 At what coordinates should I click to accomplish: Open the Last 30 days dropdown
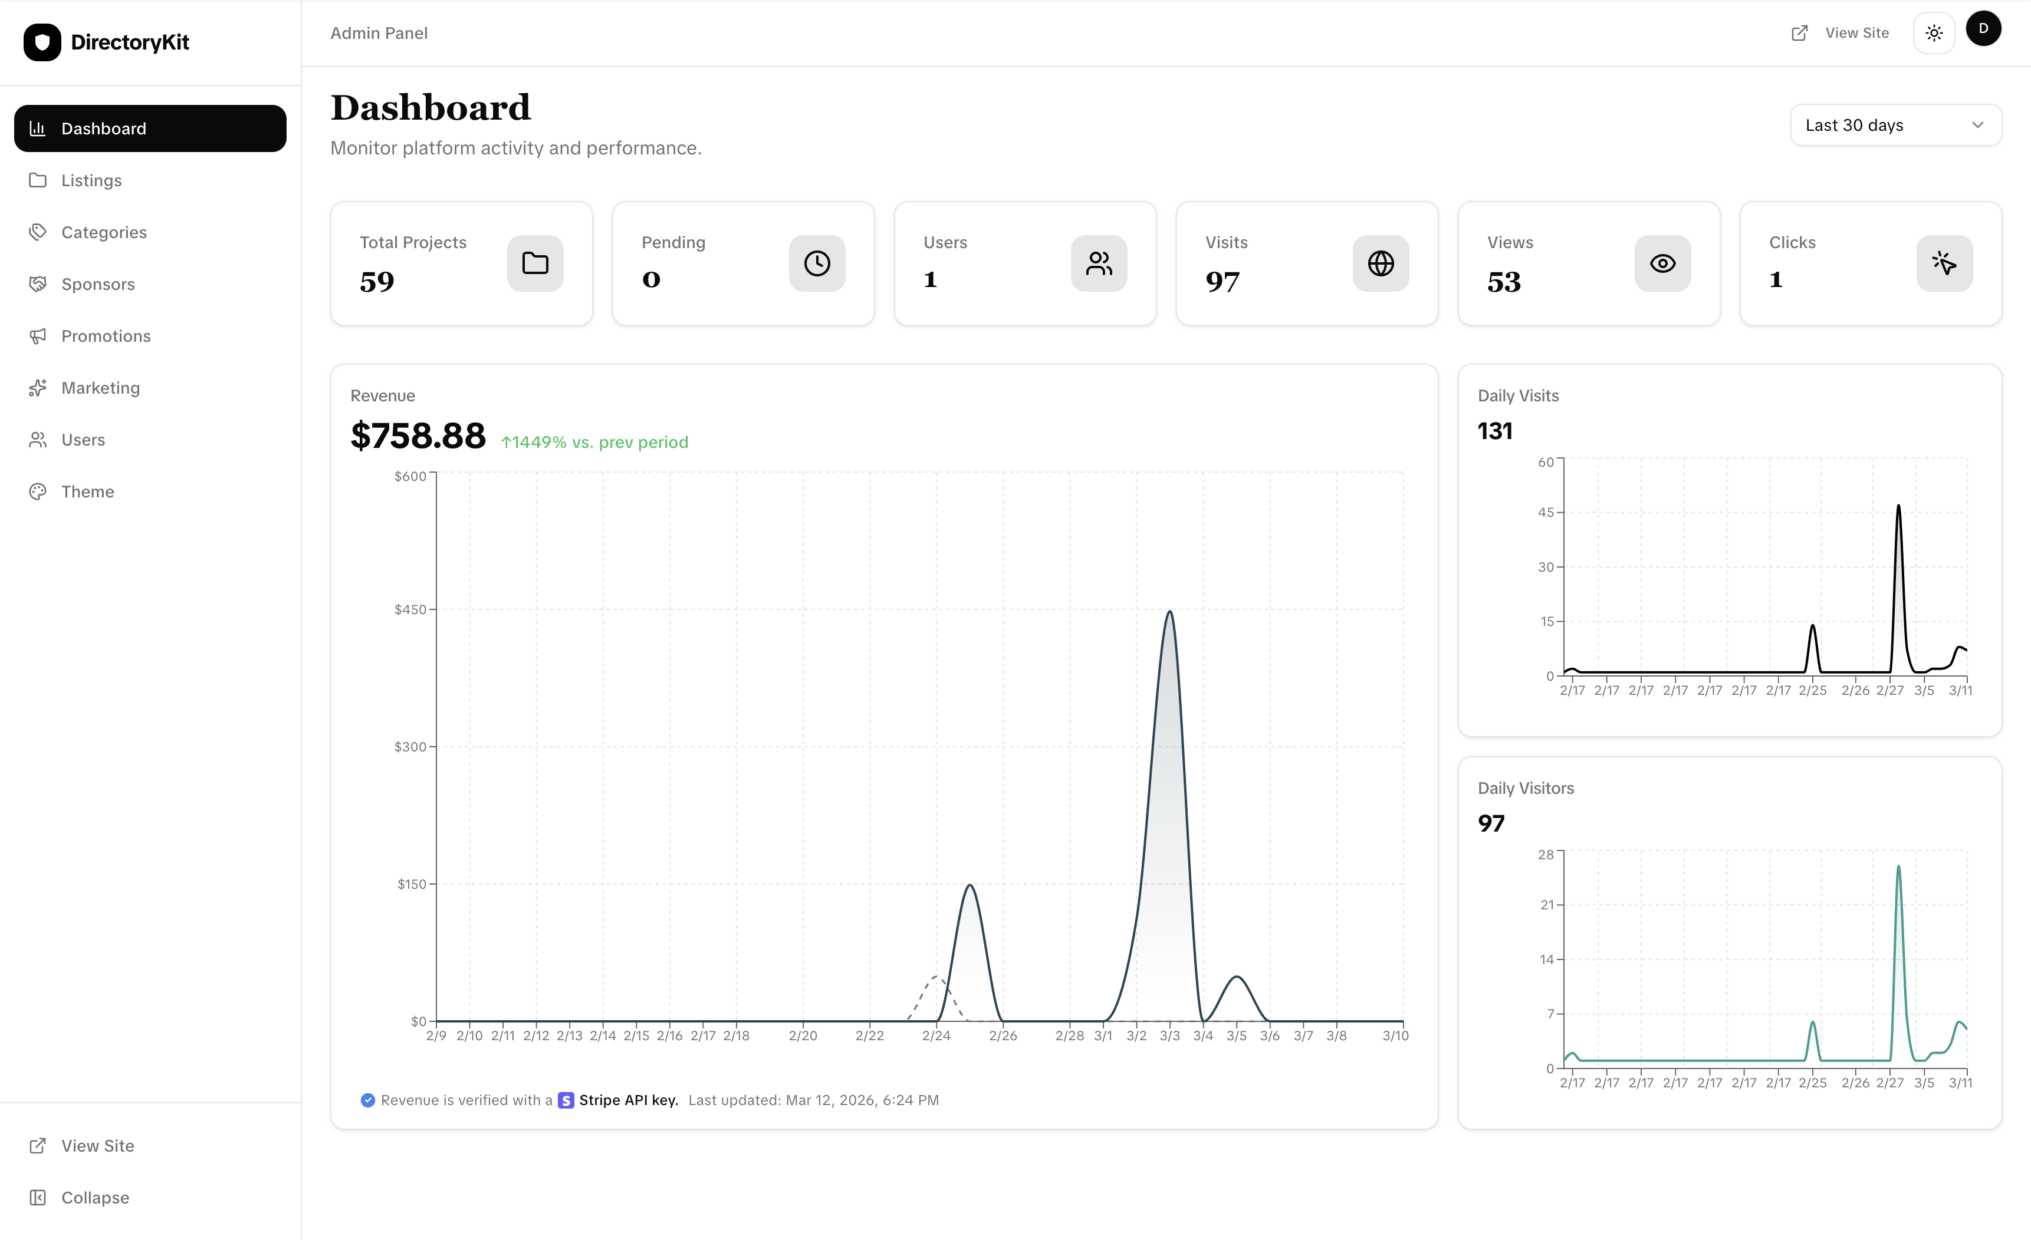click(1895, 125)
